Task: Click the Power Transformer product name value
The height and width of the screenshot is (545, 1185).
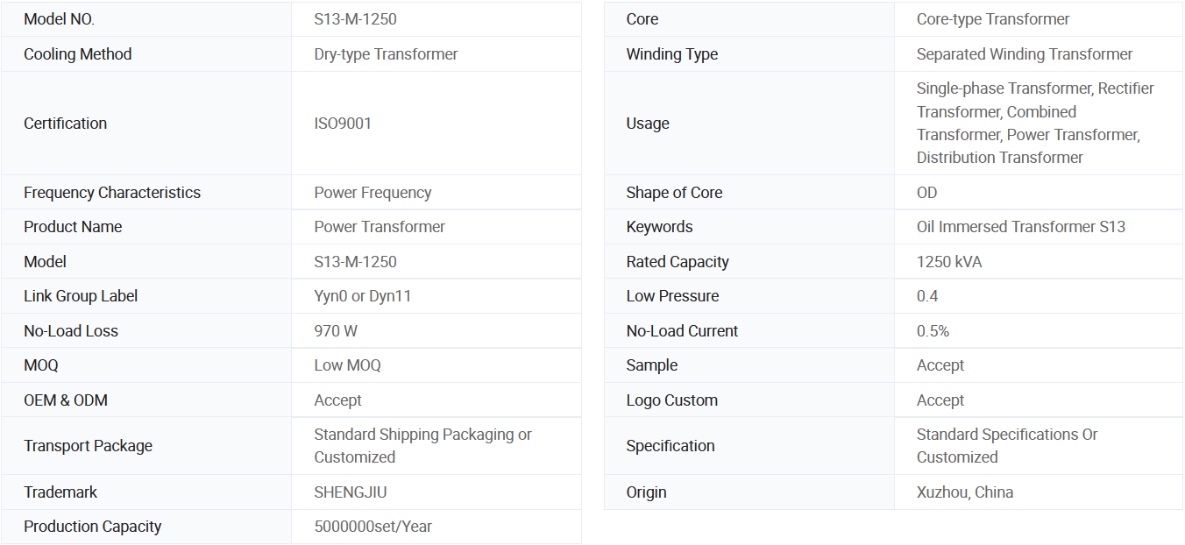Action: (380, 227)
